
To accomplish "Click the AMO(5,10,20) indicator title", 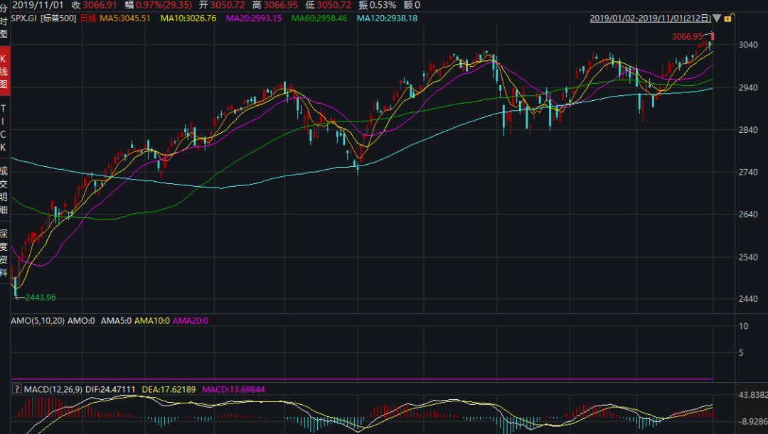I will pos(38,321).
